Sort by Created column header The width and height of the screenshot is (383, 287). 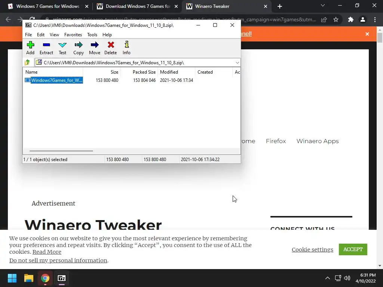click(214, 72)
